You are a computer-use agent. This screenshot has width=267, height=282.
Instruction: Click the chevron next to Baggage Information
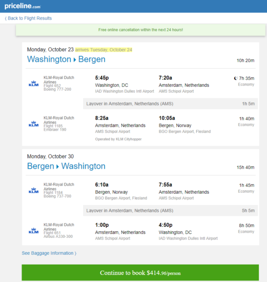pos(75,253)
